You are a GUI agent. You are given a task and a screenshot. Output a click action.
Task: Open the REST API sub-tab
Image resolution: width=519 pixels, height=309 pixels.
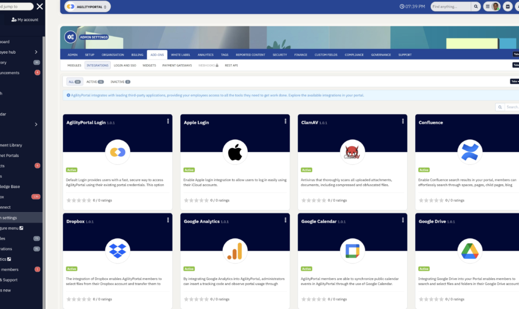click(232, 65)
